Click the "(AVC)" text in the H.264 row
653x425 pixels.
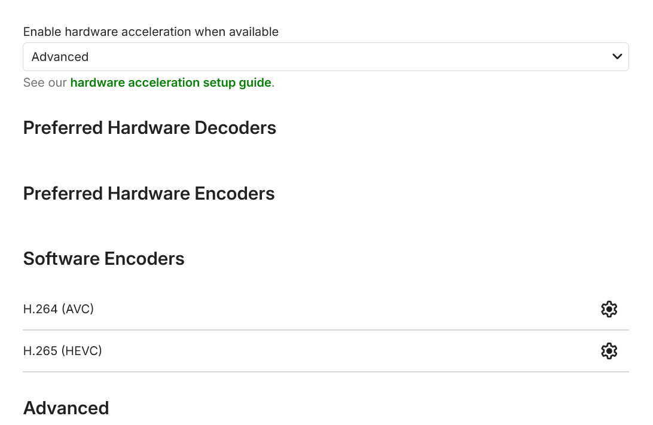pyautogui.click(x=78, y=309)
